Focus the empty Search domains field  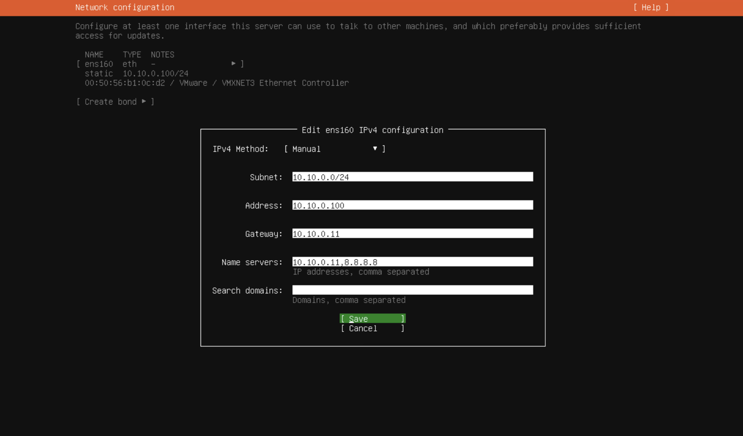(x=412, y=290)
